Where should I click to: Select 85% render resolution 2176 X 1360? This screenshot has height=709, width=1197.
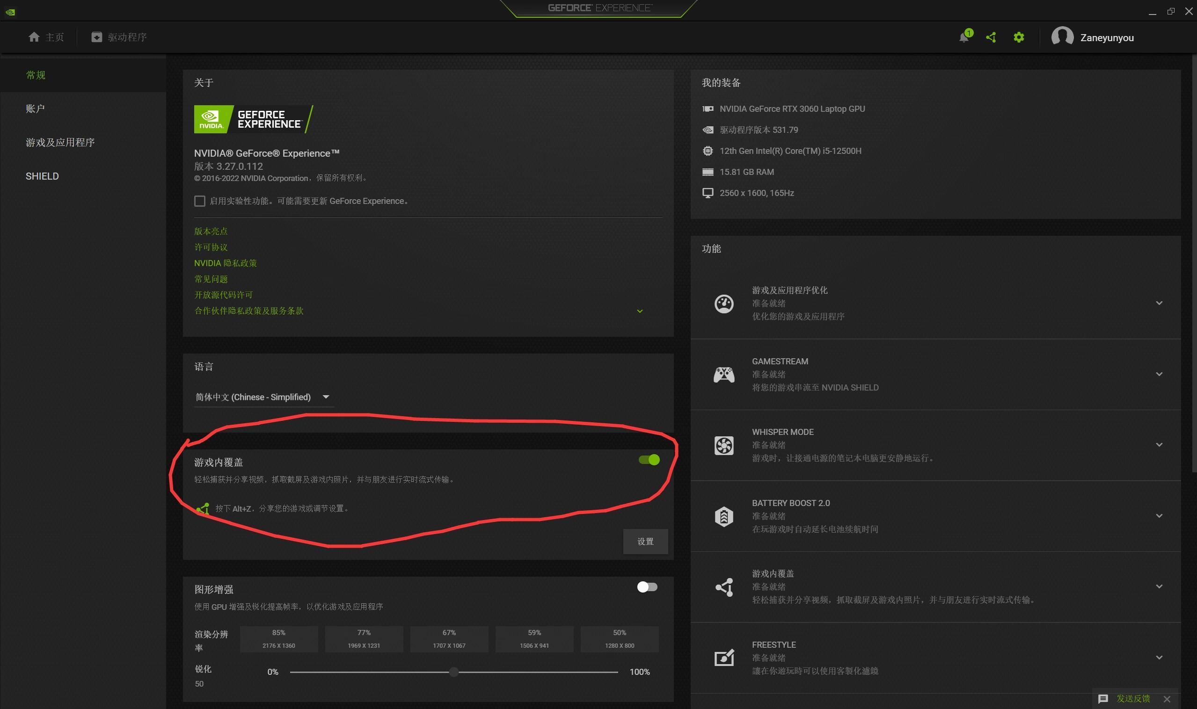(279, 639)
